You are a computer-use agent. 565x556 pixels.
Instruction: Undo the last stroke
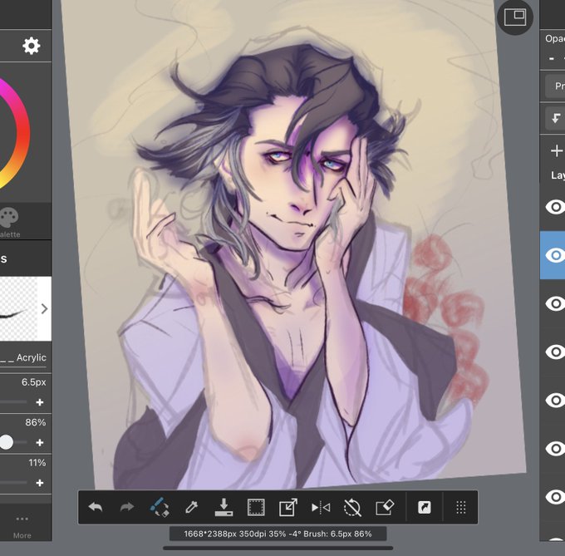point(96,507)
